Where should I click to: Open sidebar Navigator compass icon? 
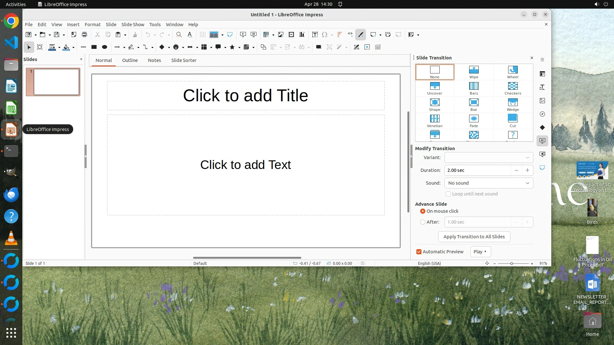(542, 114)
